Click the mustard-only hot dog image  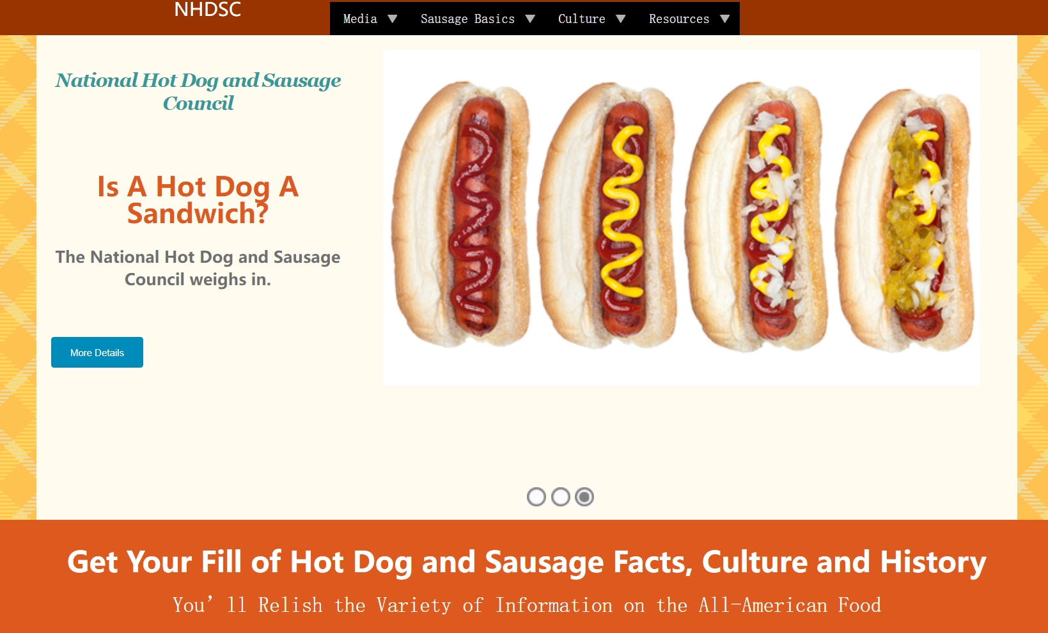tap(609, 215)
